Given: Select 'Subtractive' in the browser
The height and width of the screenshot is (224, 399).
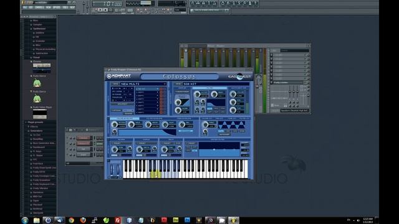Looking at the screenshot, I should 42,54.
